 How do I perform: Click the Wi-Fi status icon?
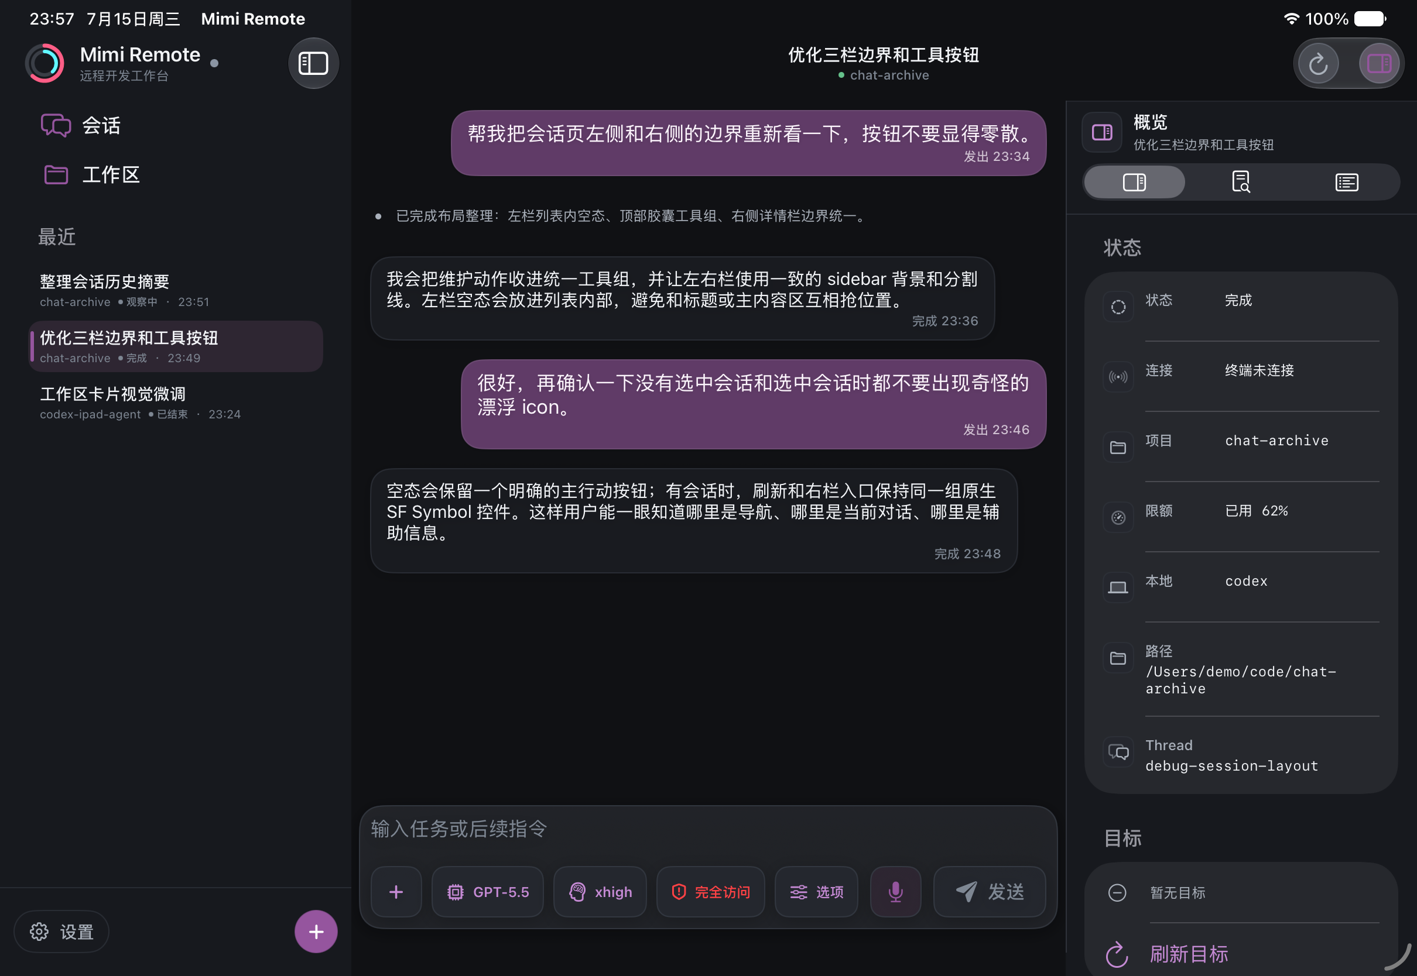pos(1291,18)
